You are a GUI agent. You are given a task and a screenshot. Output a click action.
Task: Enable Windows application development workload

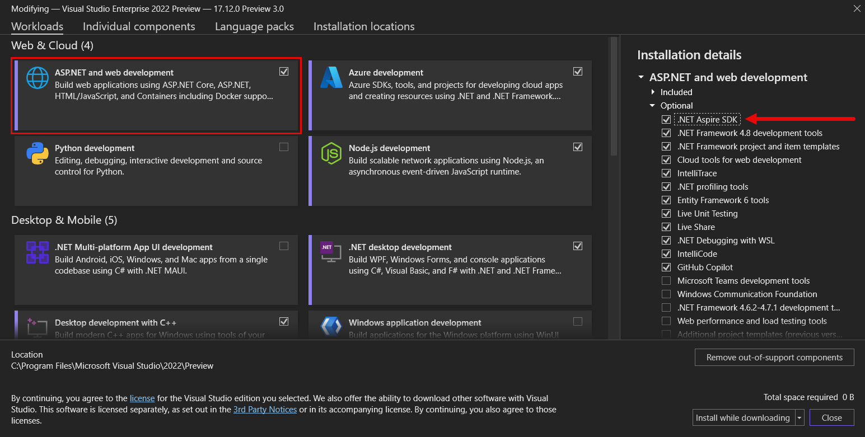(578, 322)
